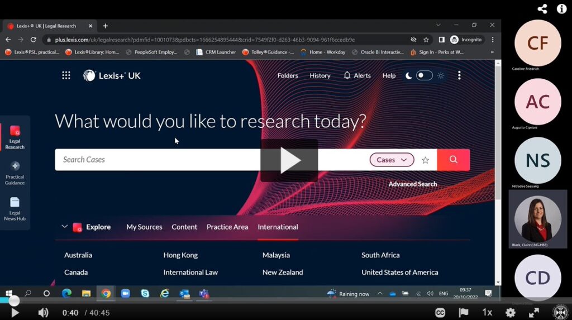Select the NS participant avatar
The image size is (572, 320).
click(538, 160)
